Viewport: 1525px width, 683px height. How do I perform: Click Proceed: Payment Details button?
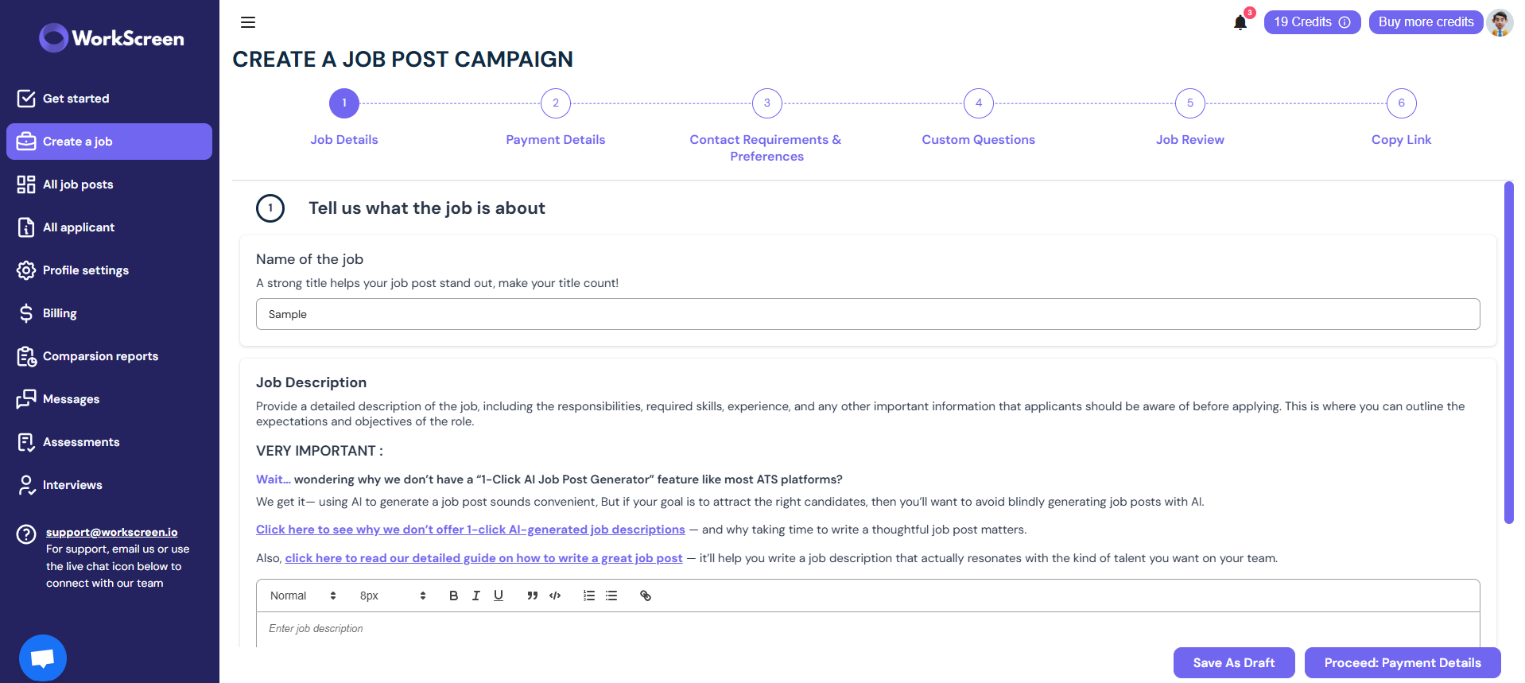(1403, 662)
